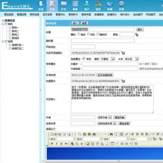The width and height of the screenshot is (163, 163).
Task: Toggle 源代码 source view in editor
Action: point(56,134)
